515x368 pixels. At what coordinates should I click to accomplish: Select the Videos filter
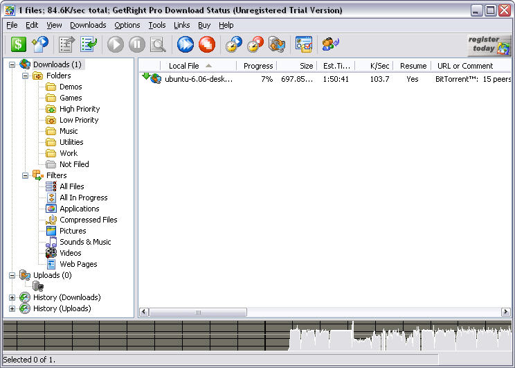point(71,253)
